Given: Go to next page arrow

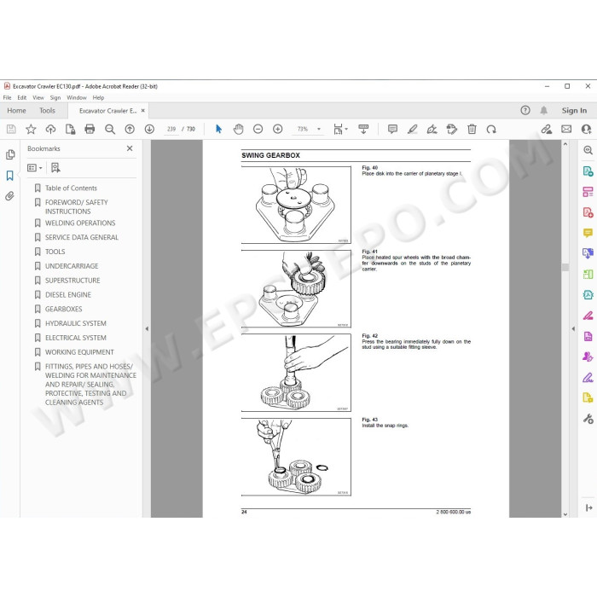Looking at the screenshot, I should point(149,130).
